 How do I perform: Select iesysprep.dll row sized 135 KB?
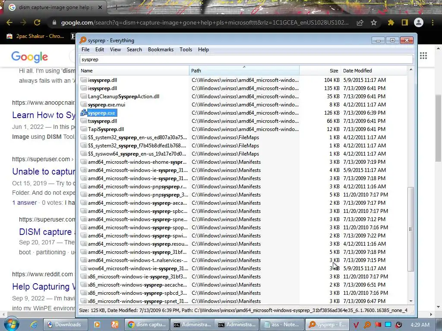click(x=243, y=88)
